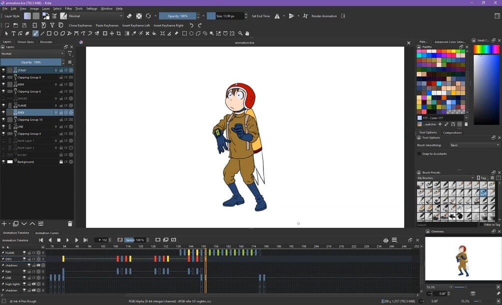Toggle Background layer lock icon
The height and width of the screenshot is (305, 502).
pyautogui.click(x=61, y=161)
